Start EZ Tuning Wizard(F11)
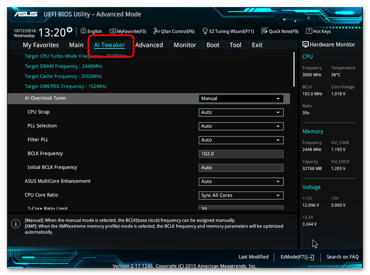 point(228,31)
